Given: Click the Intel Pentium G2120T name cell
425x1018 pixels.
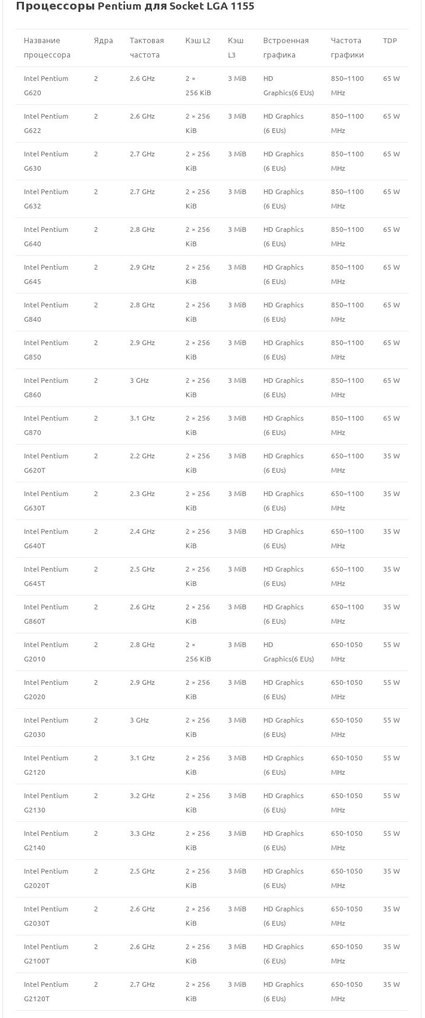Looking at the screenshot, I should click(46, 992).
